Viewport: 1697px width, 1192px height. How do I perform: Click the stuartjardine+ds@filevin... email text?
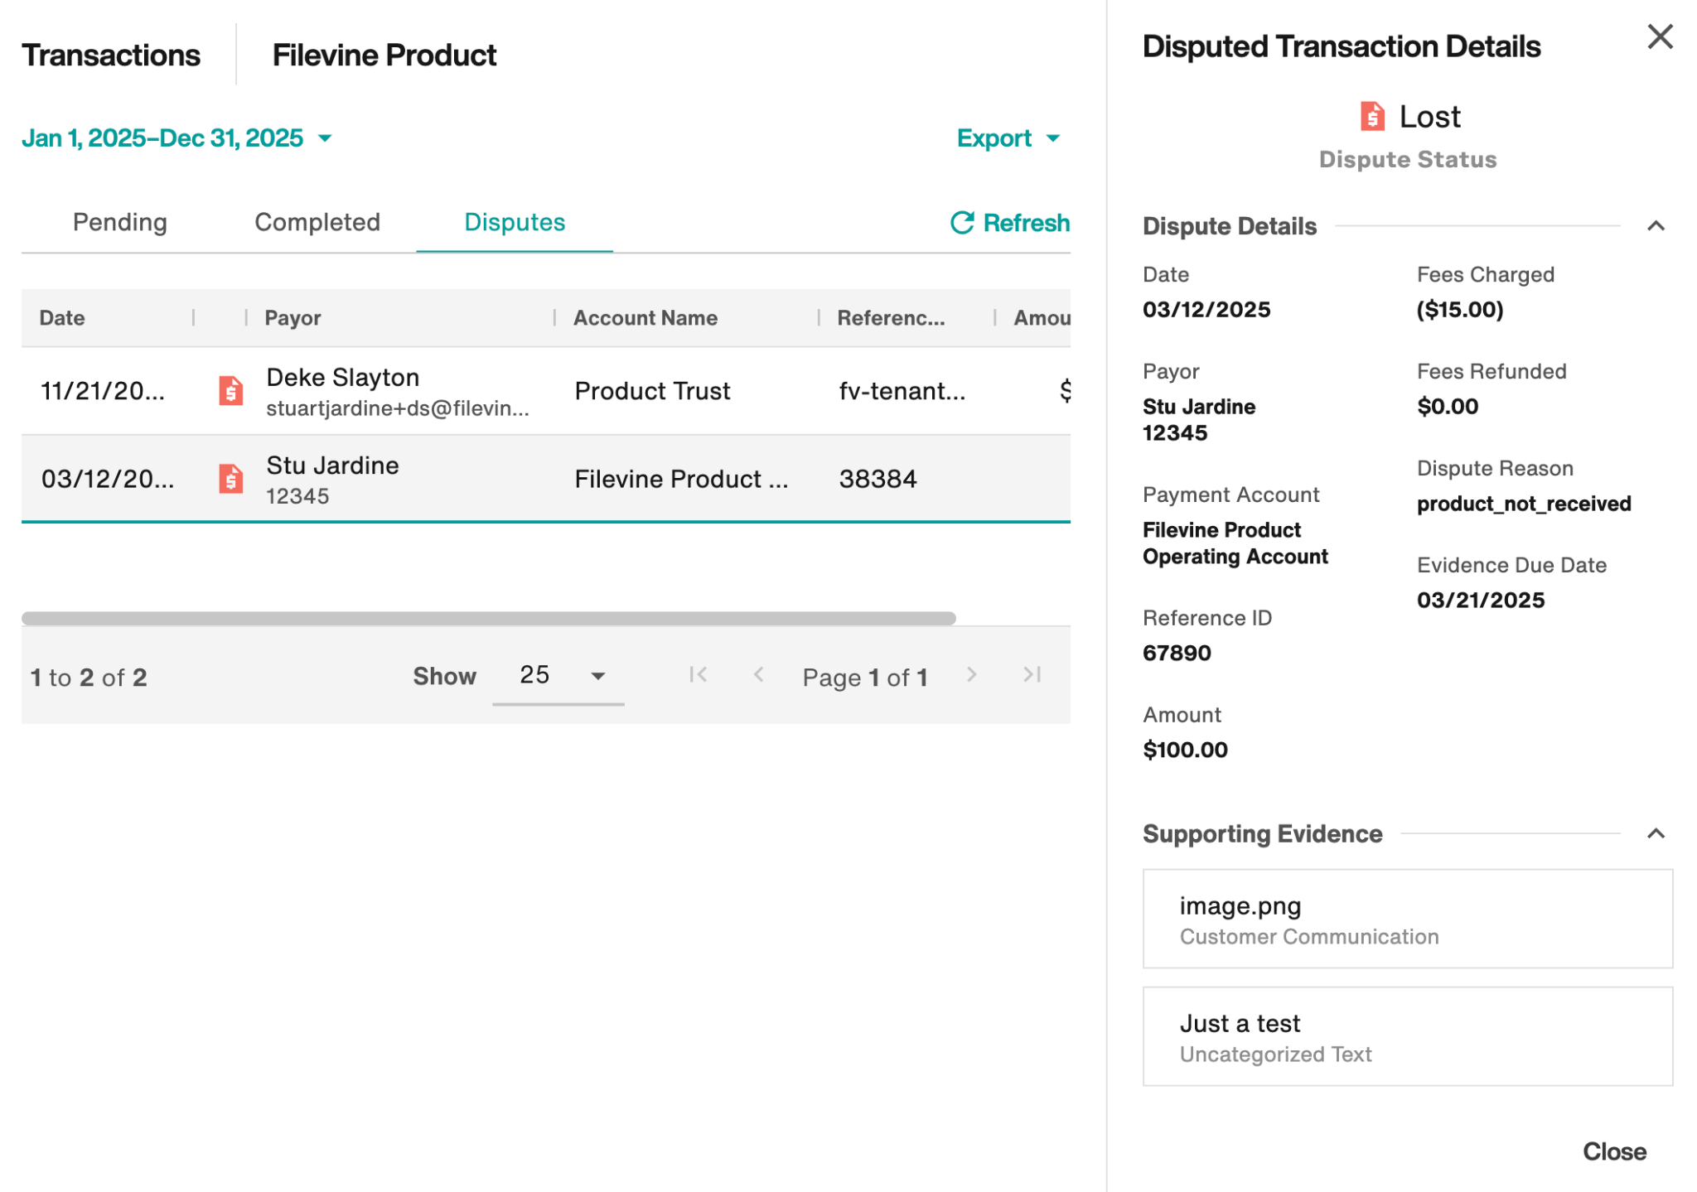[397, 408]
